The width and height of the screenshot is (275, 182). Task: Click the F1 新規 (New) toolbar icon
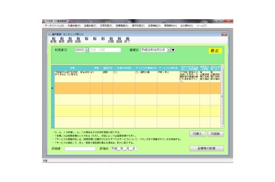coord(54,40)
